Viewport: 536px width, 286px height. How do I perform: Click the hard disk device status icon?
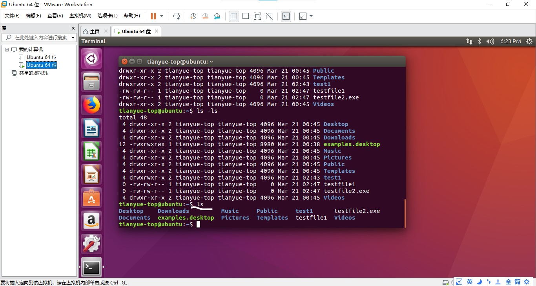[445, 282]
